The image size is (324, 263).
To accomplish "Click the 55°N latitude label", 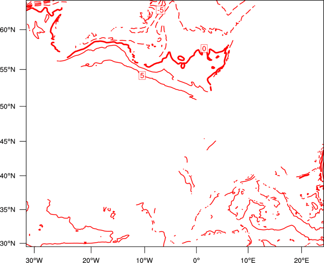I will pos(8,70).
